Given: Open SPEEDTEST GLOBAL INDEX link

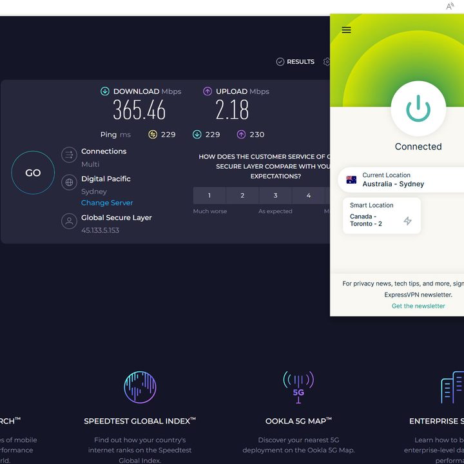Looking at the screenshot, I should pyautogui.click(x=140, y=421).
